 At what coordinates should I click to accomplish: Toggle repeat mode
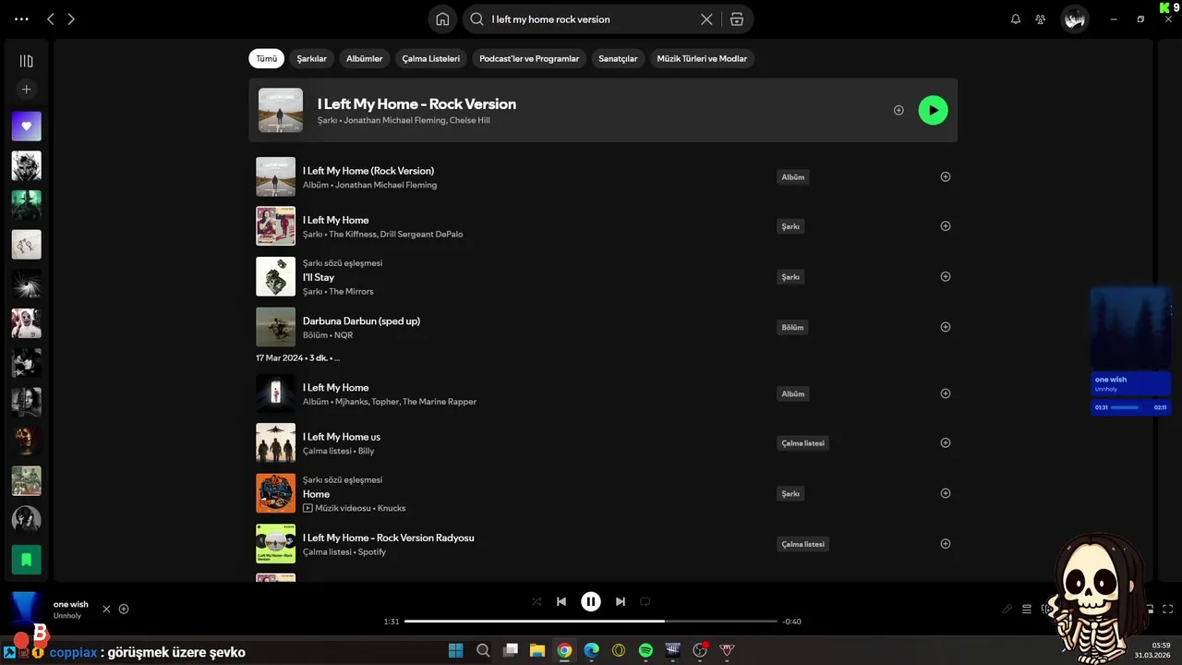[x=645, y=601]
